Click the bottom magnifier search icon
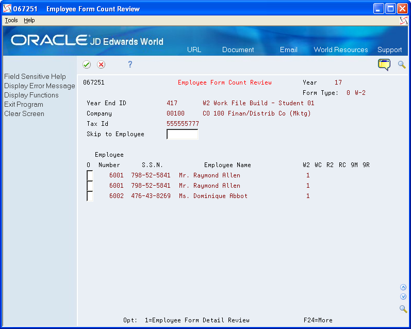The height and width of the screenshot is (329, 411). tap(403, 309)
